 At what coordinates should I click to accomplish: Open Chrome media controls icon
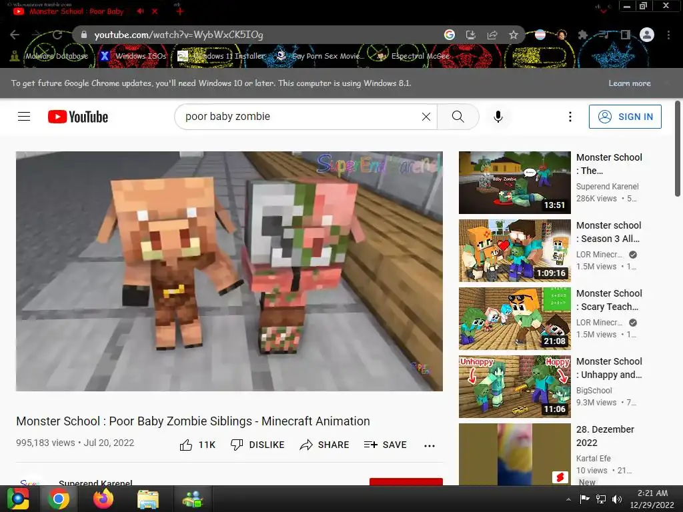tap(604, 35)
